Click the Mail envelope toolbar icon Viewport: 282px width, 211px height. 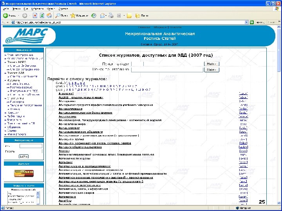(102, 16)
